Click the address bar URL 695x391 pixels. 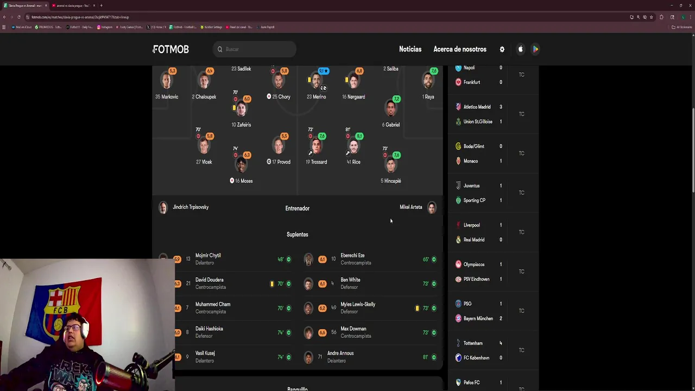click(80, 17)
